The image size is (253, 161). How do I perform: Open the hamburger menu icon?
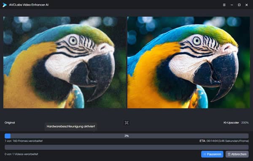point(224,5)
